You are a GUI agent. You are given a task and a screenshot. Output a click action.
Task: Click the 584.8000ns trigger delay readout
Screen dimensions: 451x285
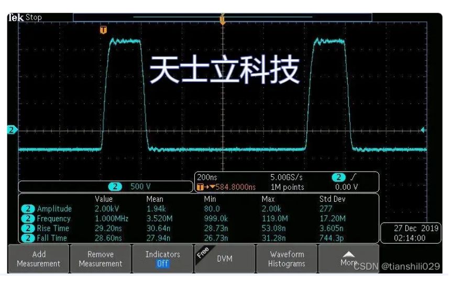pos(235,187)
